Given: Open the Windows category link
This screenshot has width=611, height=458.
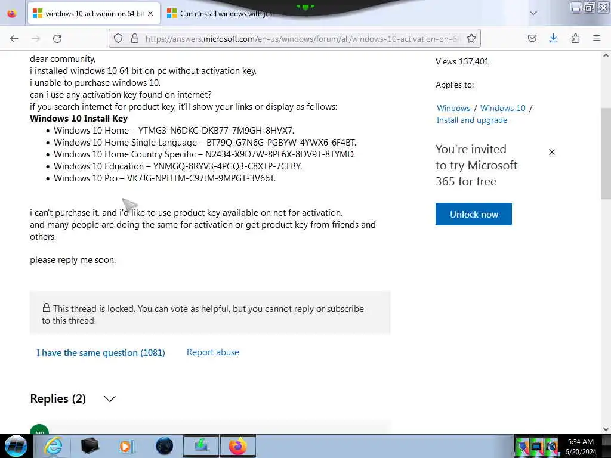Looking at the screenshot, I should point(453,108).
